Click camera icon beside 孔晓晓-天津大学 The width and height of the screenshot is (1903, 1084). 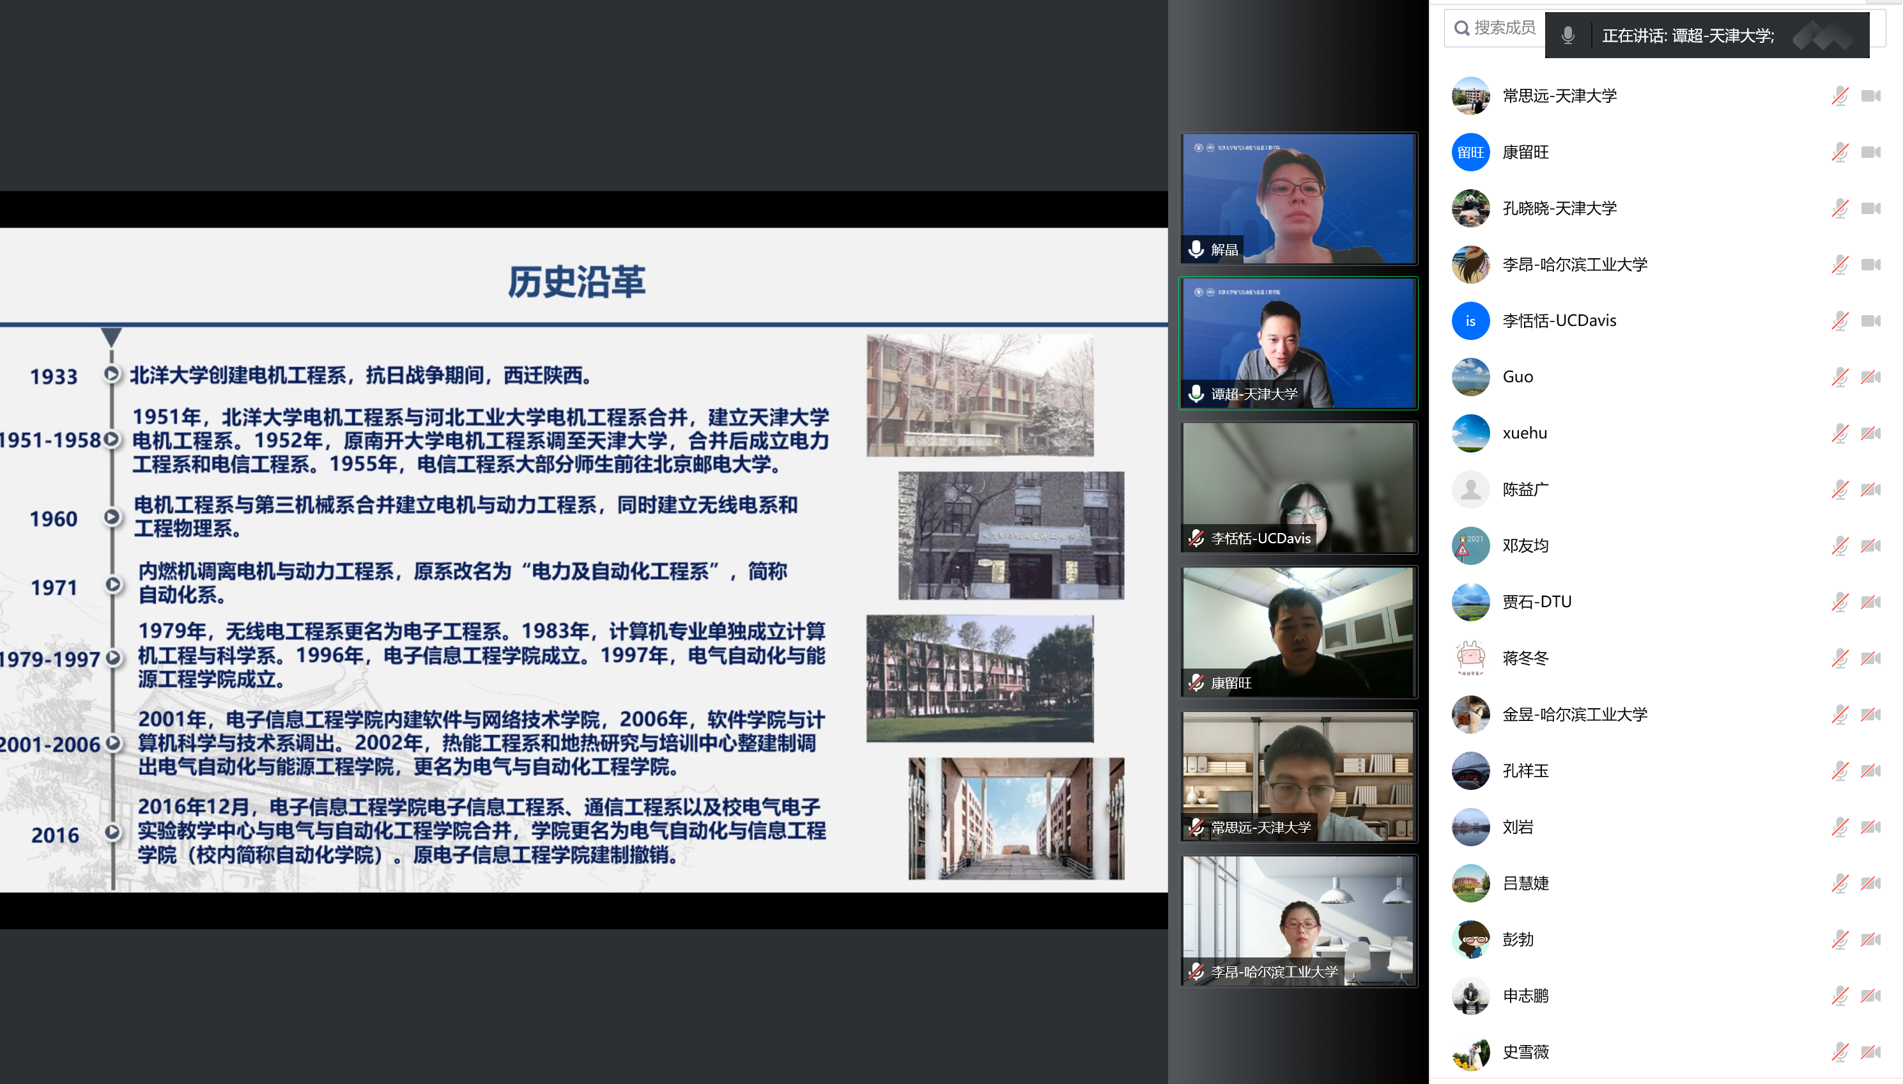(1870, 208)
